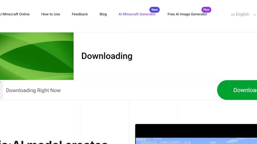Open the Feedback page
The image size is (257, 144).
tap(80, 14)
